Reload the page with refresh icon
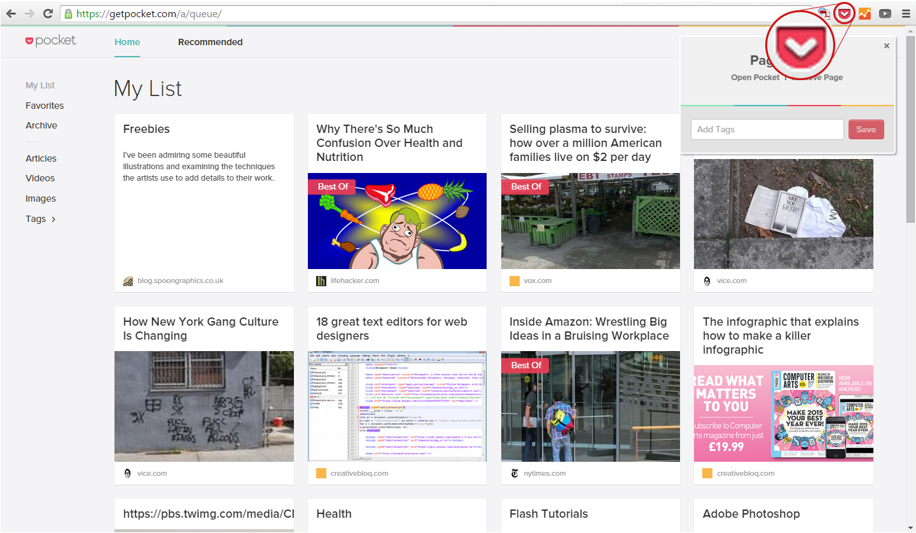The height and width of the screenshot is (533, 916). tap(48, 13)
